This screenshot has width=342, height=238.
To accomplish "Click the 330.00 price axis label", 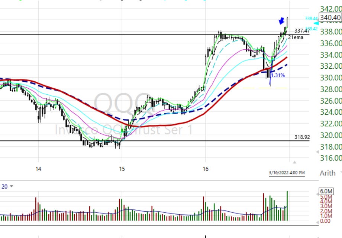I will (331, 78).
